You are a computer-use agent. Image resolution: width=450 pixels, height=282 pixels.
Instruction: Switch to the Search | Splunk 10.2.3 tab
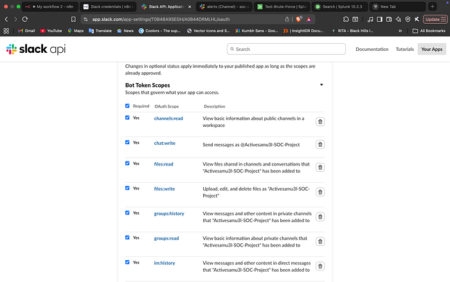click(340, 6)
